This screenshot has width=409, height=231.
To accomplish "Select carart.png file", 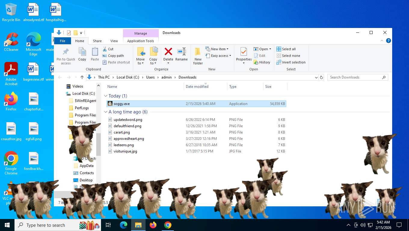I will [x=196, y=132].
